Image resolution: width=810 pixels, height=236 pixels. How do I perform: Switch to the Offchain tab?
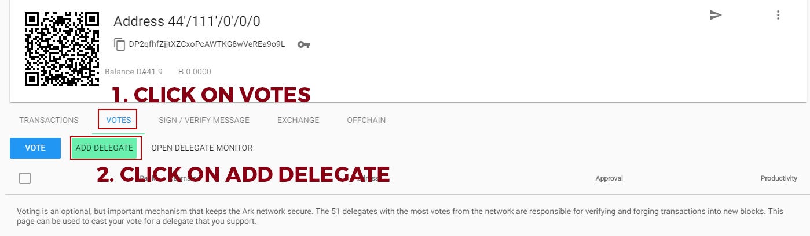pyautogui.click(x=366, y=120)
